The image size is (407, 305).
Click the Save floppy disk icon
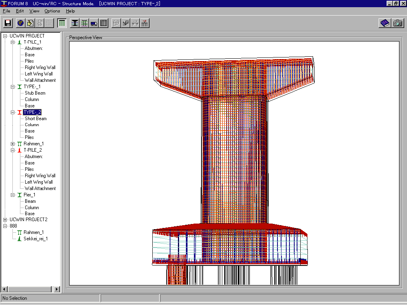click(x=8, y=23)
